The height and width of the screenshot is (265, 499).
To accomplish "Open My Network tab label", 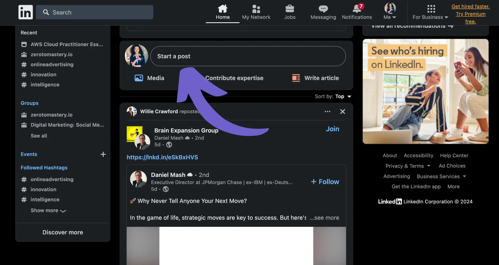I will (256, 17).
